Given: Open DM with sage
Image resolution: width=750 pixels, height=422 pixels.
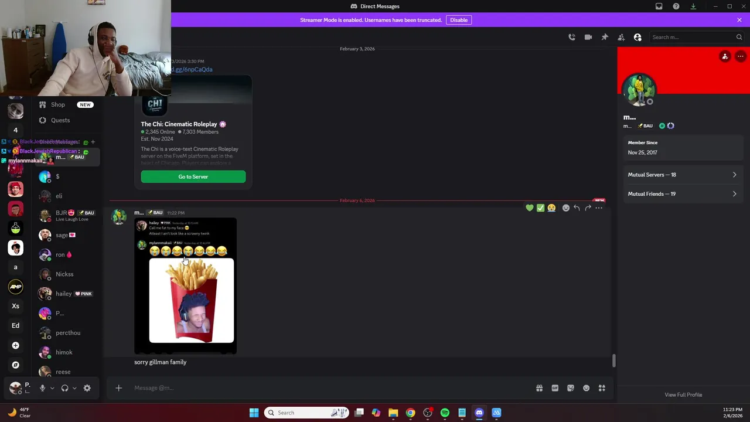Looking at the screenshot, I should point(66,235).
